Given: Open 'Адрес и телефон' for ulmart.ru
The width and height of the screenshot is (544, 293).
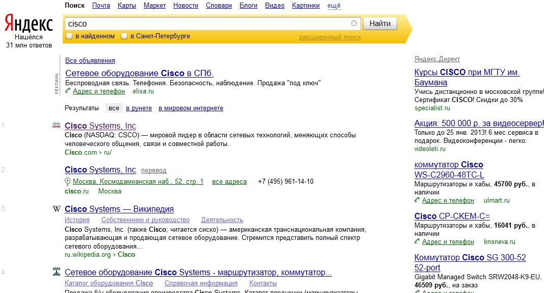Looking at the screenshot, I should 448,200.
